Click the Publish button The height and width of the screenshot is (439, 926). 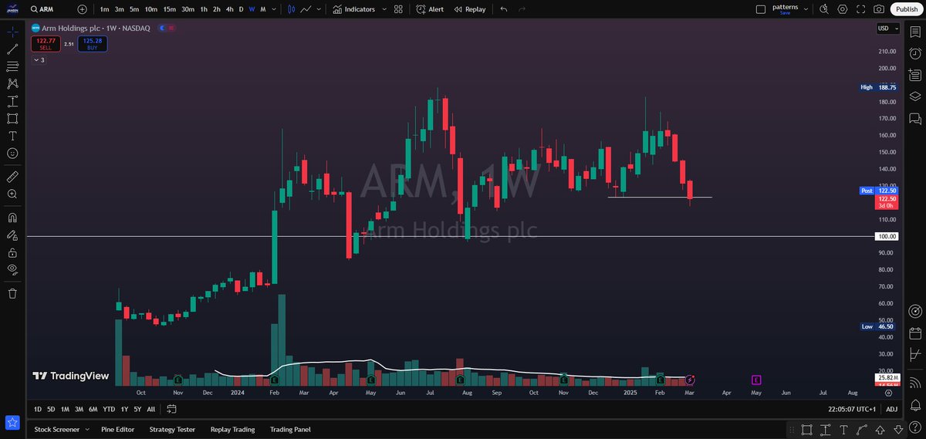(906, 9)
